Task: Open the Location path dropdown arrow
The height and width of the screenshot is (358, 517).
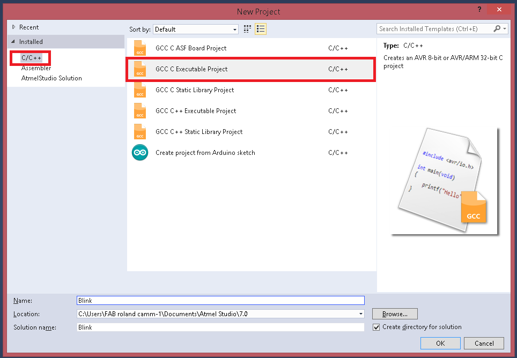Action: point(361,314)
